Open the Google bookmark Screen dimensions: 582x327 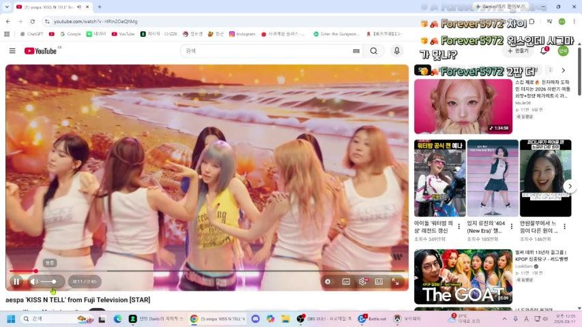pyautogui.click(x=70, y=34)
